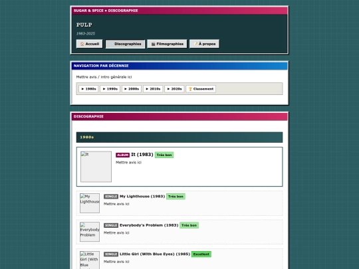Open the Classement ranking button
Screen dimensions: 359x269
(201, 89)
